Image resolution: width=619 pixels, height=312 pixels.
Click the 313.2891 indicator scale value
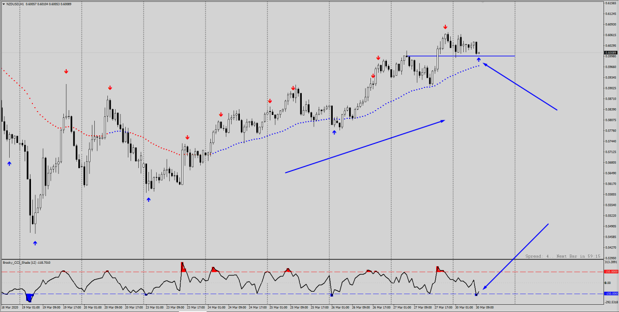coord(610,262)
